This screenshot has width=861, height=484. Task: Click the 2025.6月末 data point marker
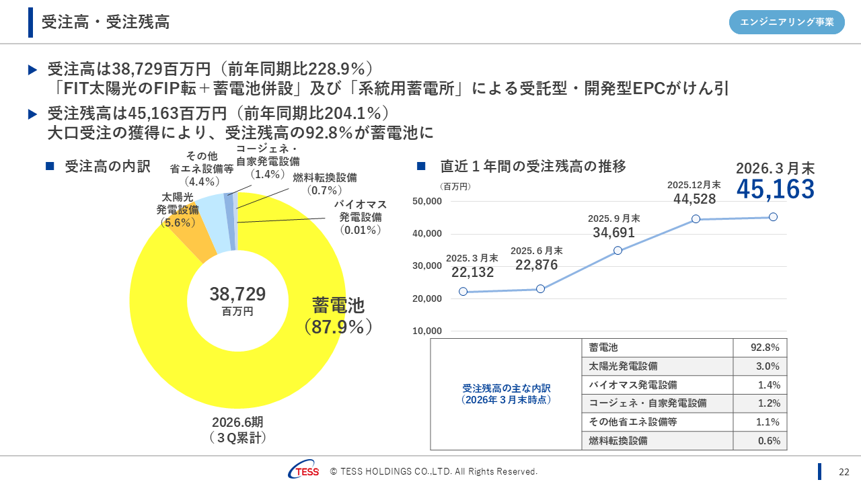pyautogui.click(x=540, y=289)
